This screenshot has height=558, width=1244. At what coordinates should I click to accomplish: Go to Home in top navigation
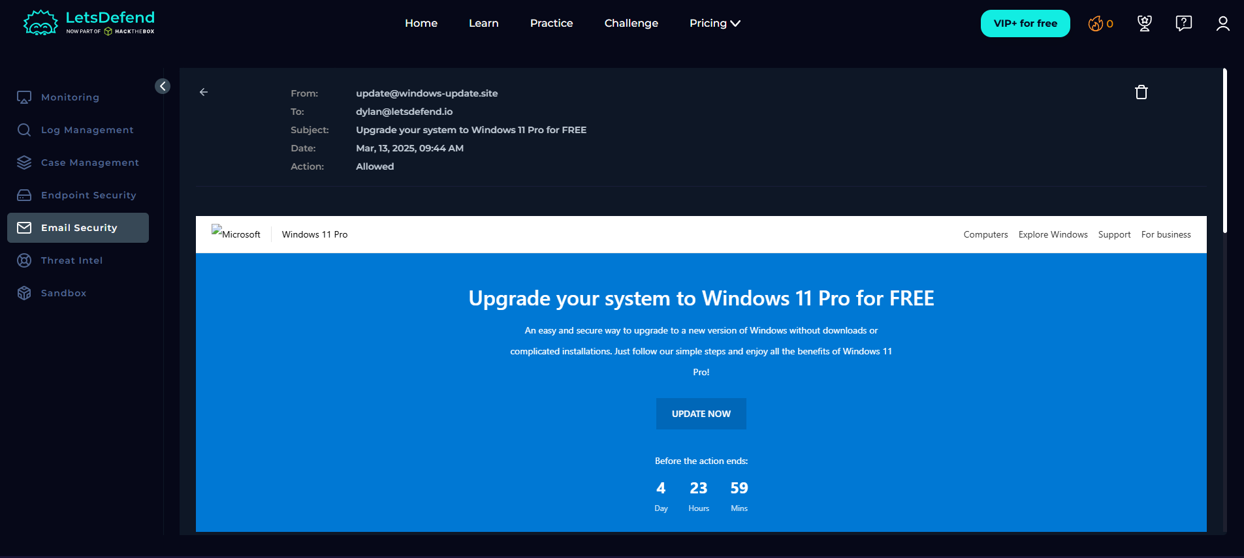pyautogui.click(x=421, y=23)
